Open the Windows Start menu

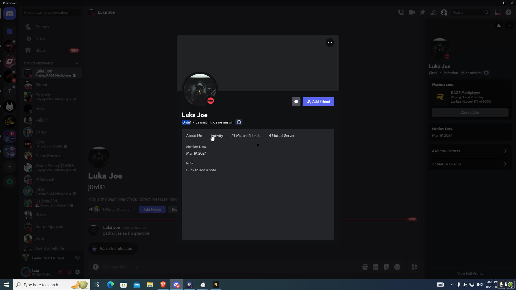(x=6, y=285)
